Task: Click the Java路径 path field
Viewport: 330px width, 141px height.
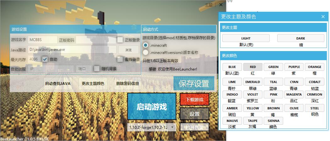Action: (x=72, y=50)
